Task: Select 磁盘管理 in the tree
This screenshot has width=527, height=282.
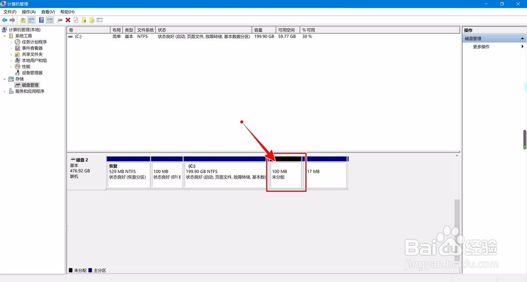Action: [30, 85]
